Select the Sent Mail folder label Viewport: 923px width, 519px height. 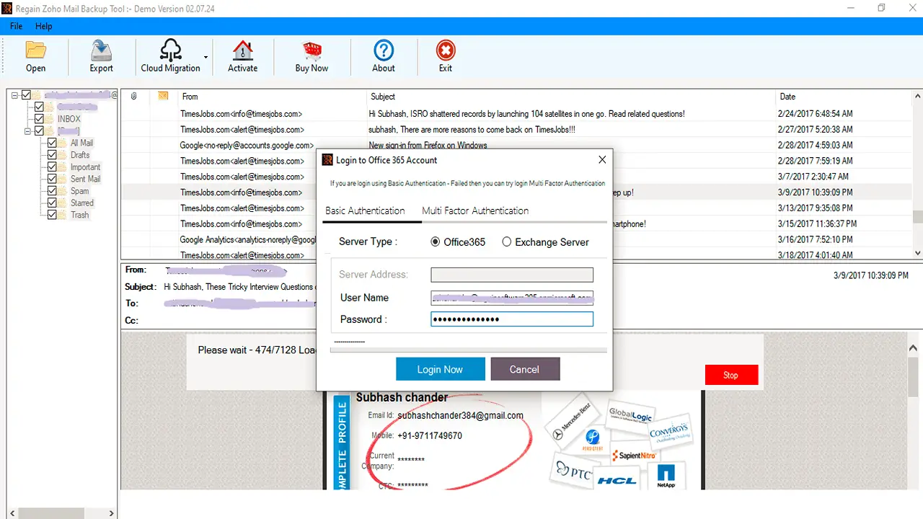tap(85, 179)
